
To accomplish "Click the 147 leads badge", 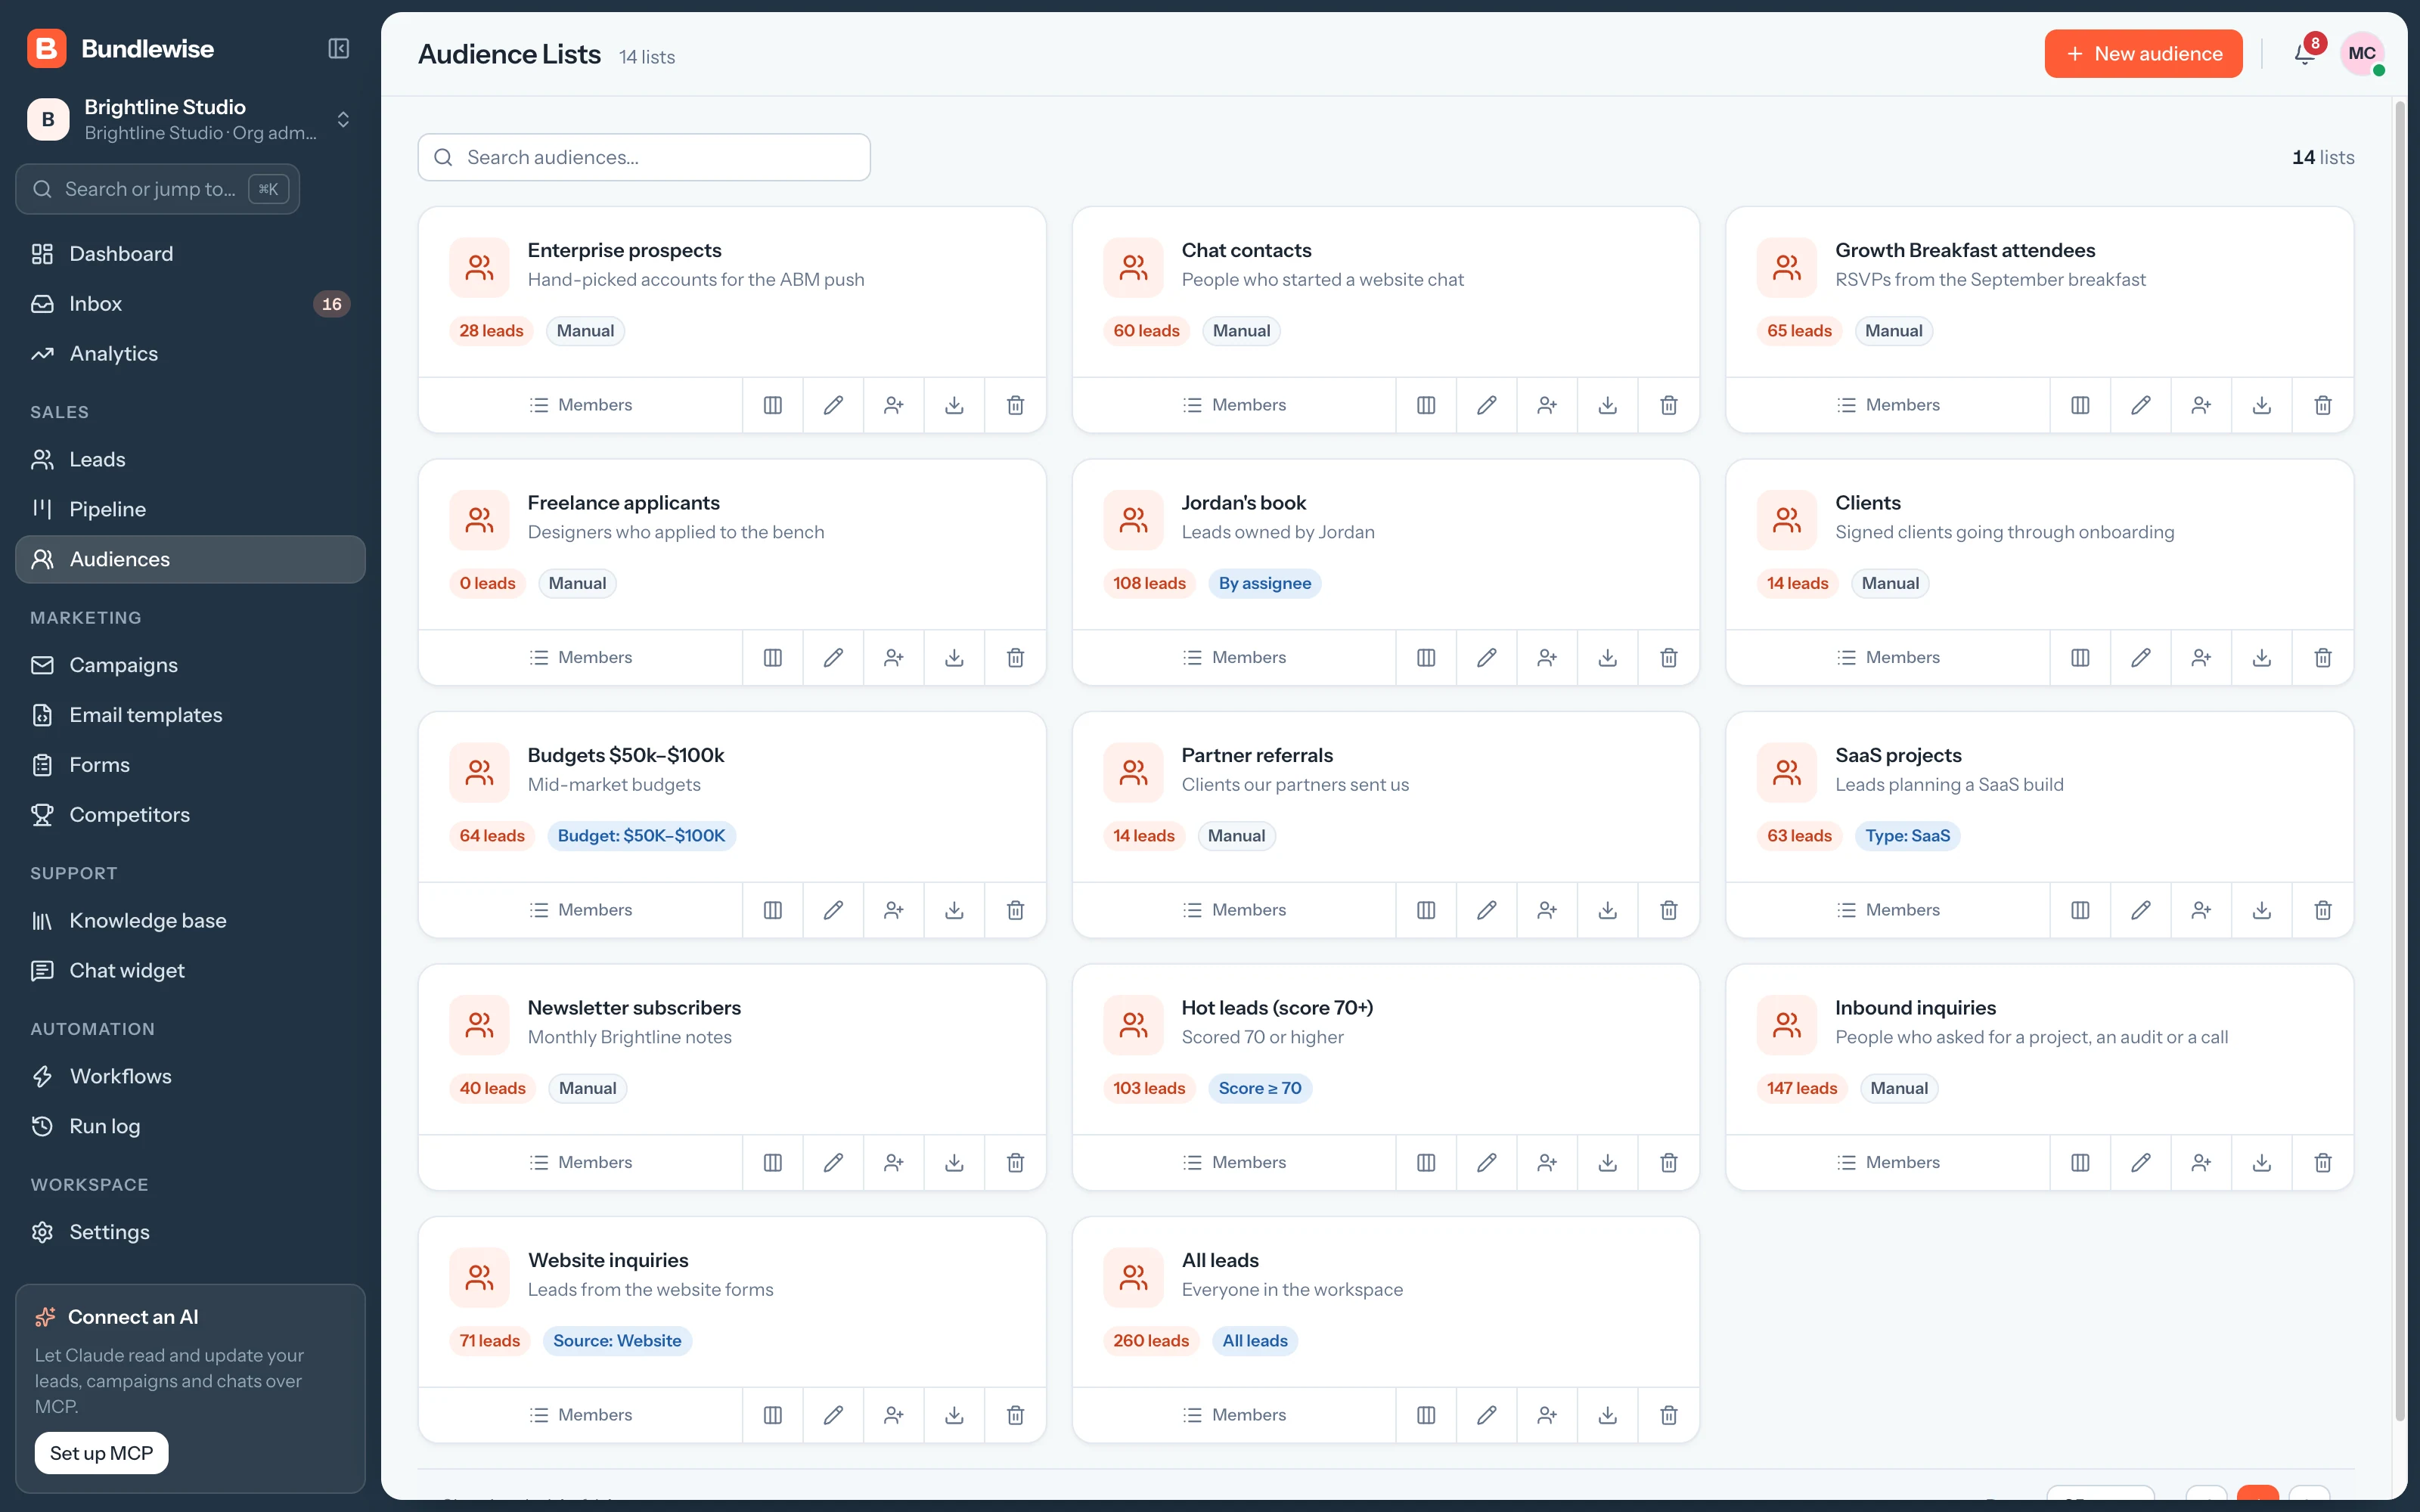I will (1802, 1088).
